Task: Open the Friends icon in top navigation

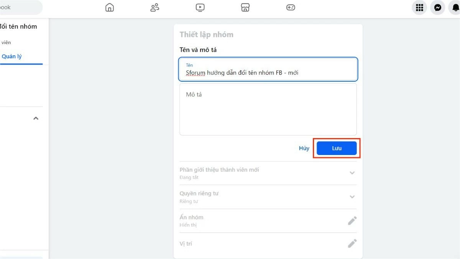Action: [154, 7]
